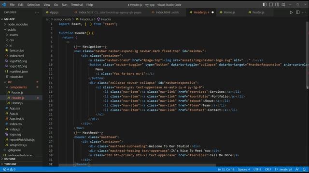Click the Header.js unsaved-changes dot
Screen dimensions: 309x173
[212, 12]
